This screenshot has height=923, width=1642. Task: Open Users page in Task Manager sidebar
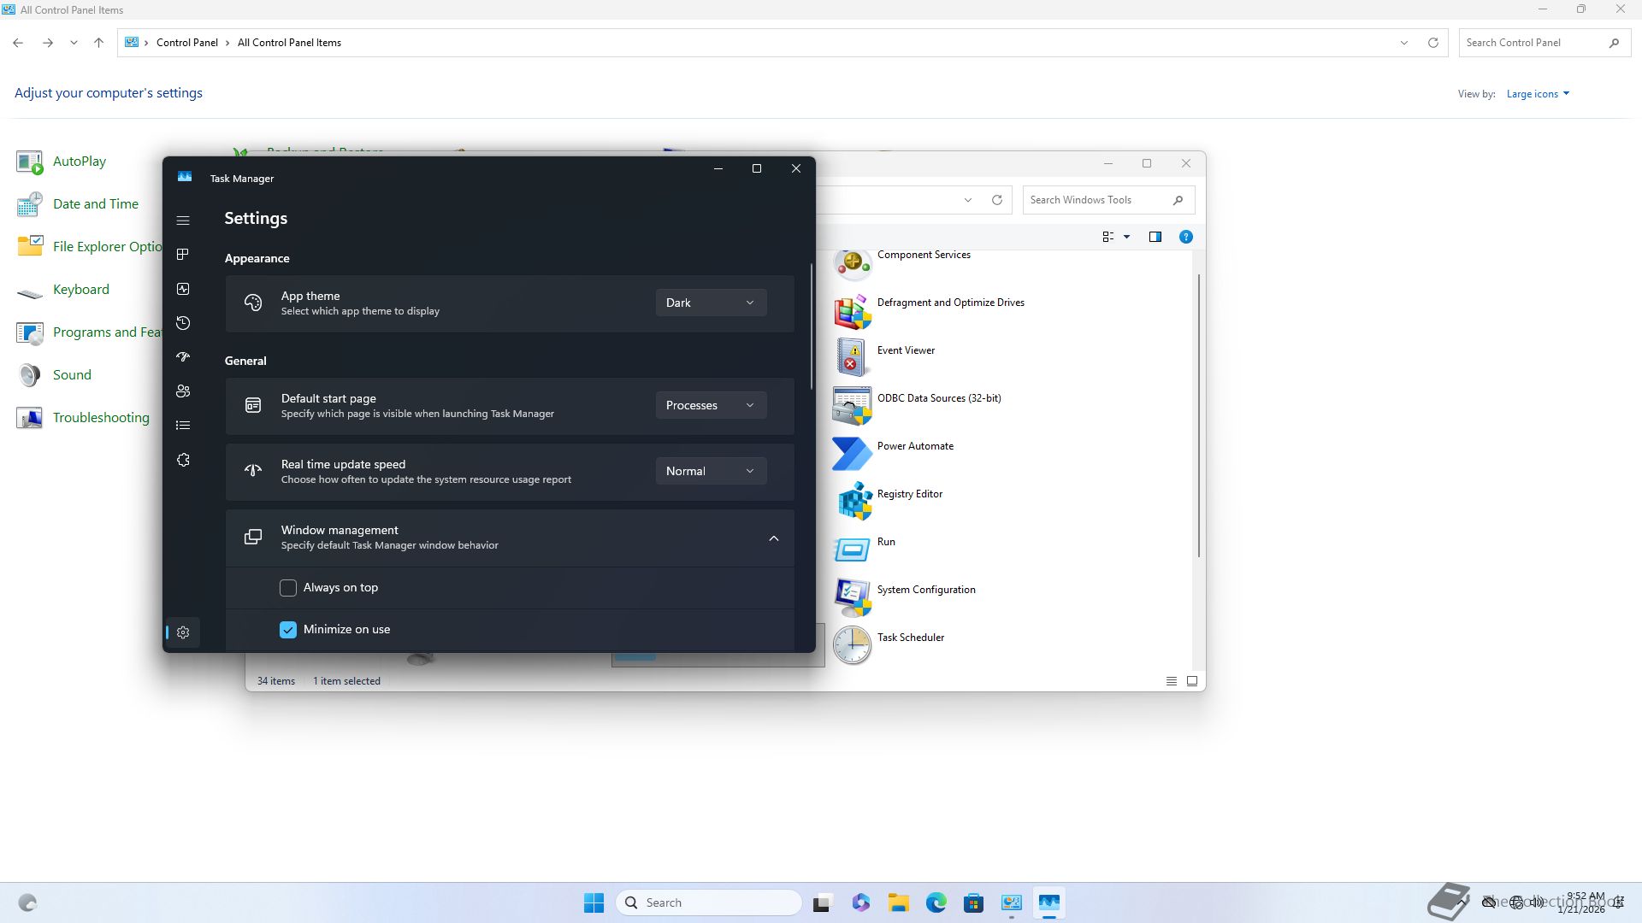182,391
